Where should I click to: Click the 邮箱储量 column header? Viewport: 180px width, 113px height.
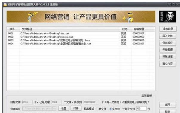[140, 29]
